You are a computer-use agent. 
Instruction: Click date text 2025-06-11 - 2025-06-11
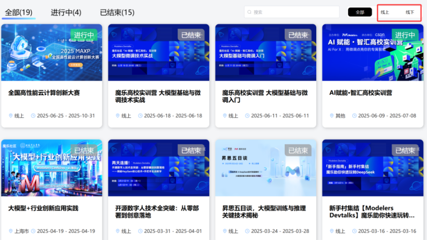click(x=280, y=116)
